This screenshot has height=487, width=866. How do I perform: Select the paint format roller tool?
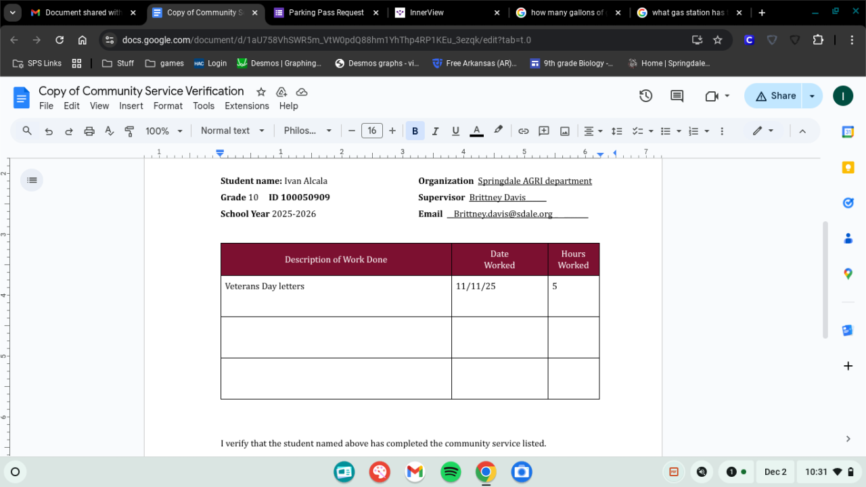coord(129,131)
